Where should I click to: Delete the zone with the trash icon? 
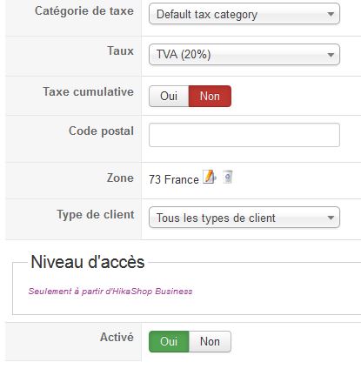(228, 177)
